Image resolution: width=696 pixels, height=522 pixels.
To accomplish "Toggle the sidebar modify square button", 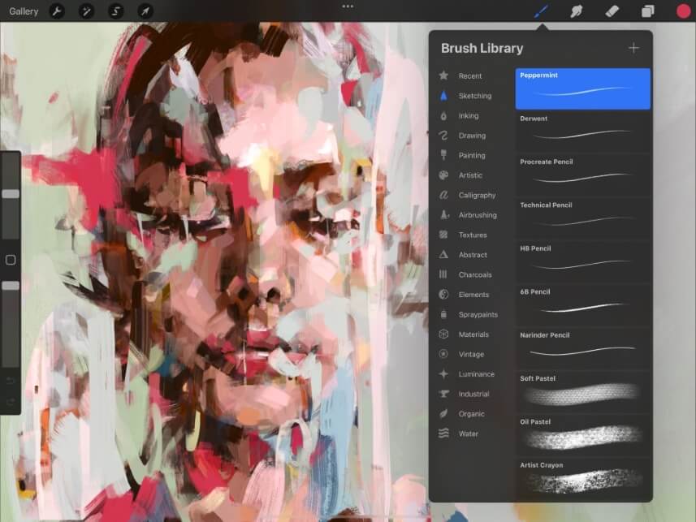I will [x=11, y=261].
